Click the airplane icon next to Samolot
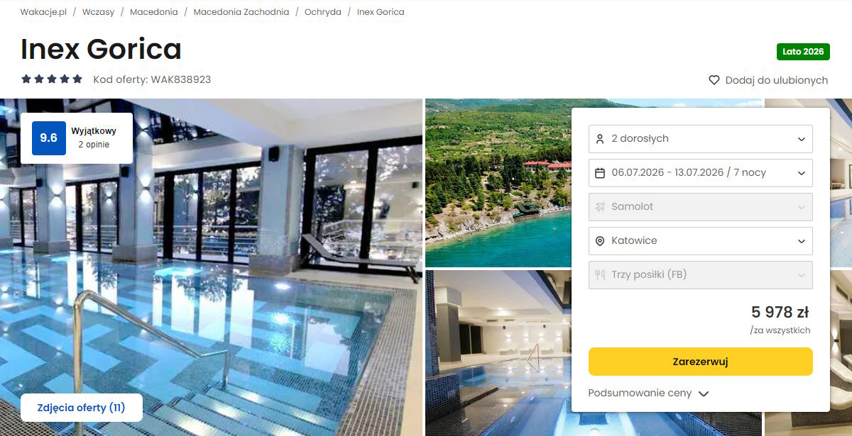 click(x=600, y=207)
